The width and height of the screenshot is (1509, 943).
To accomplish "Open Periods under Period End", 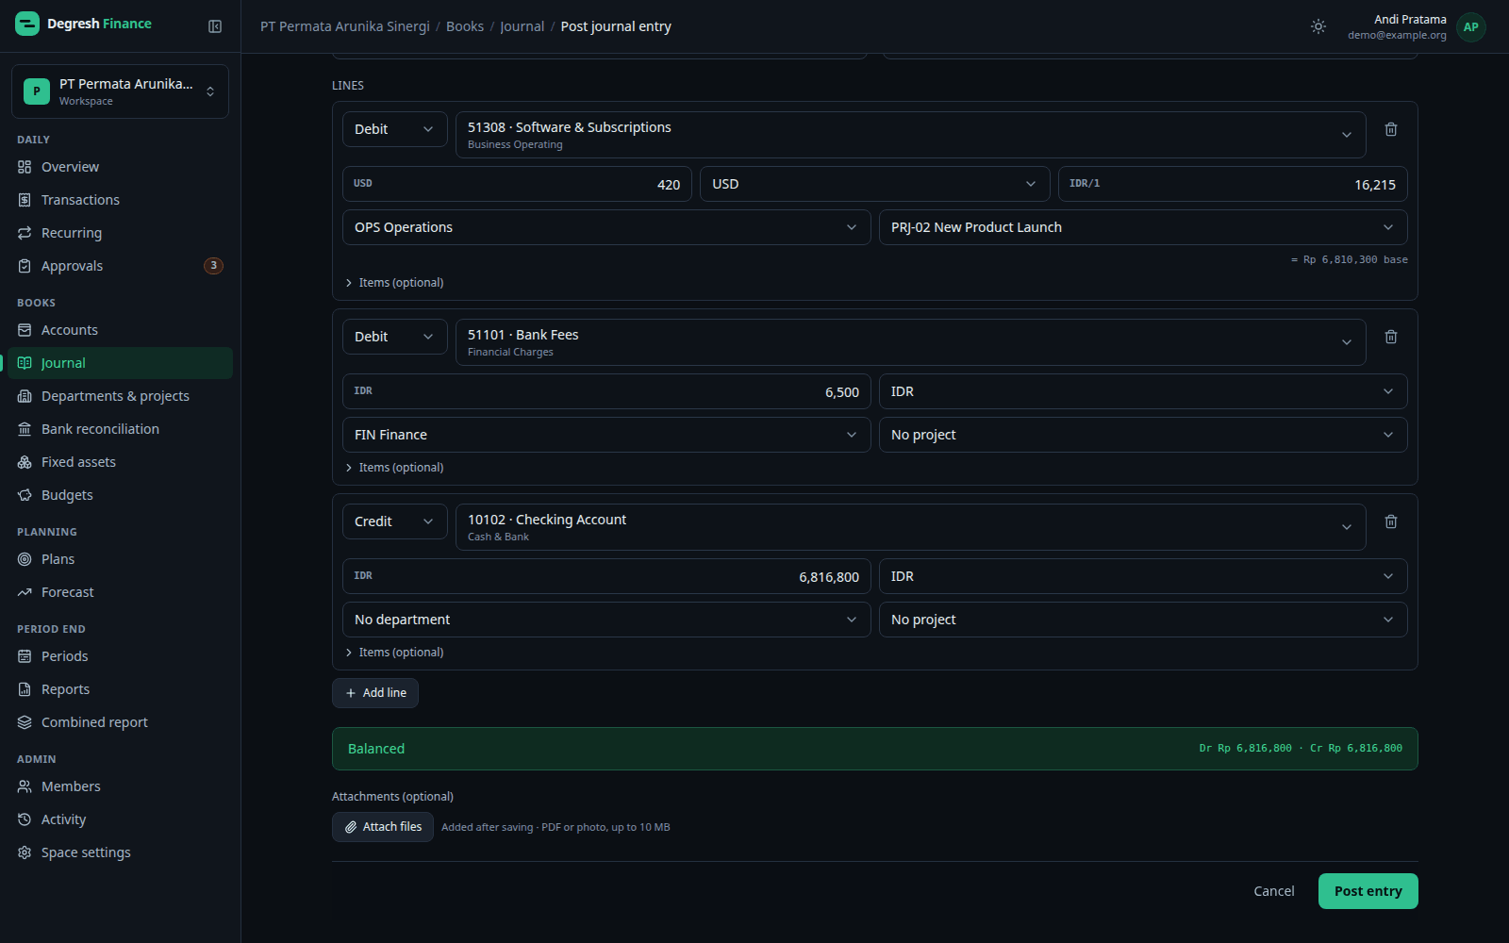I will point(120,656).
